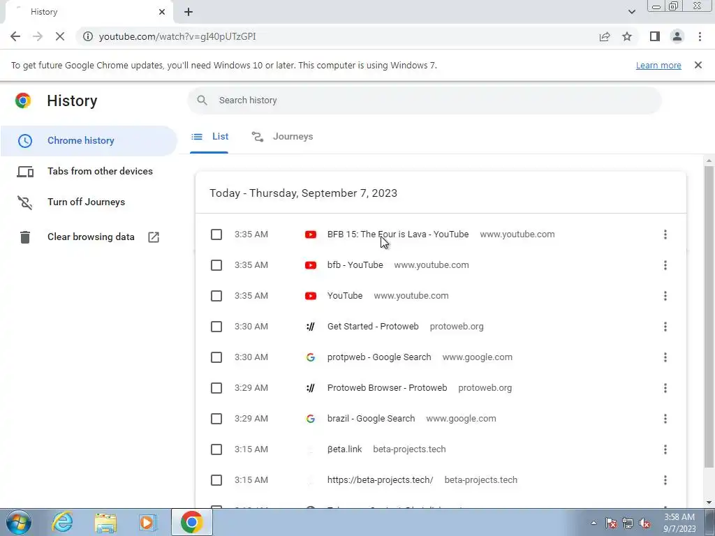
Task: Open protpweb - Google Search link
Action: [379, 357]
